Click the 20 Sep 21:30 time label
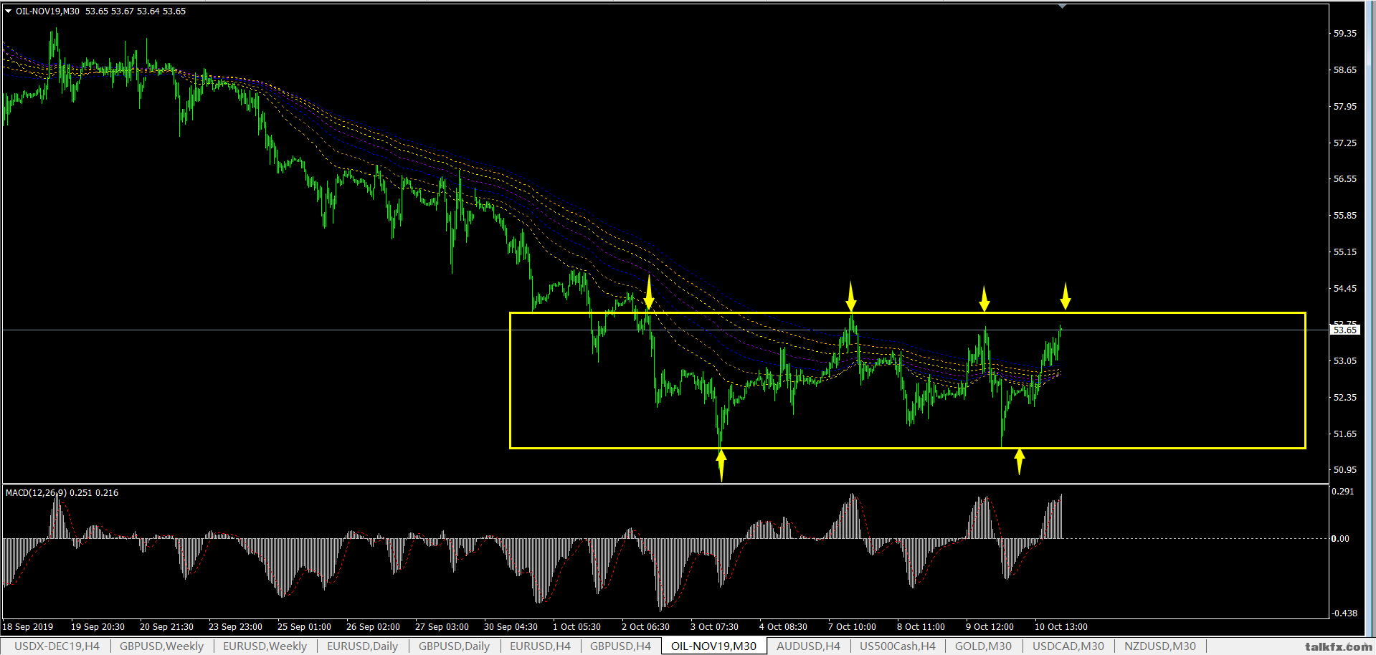 tap(166, 627)
